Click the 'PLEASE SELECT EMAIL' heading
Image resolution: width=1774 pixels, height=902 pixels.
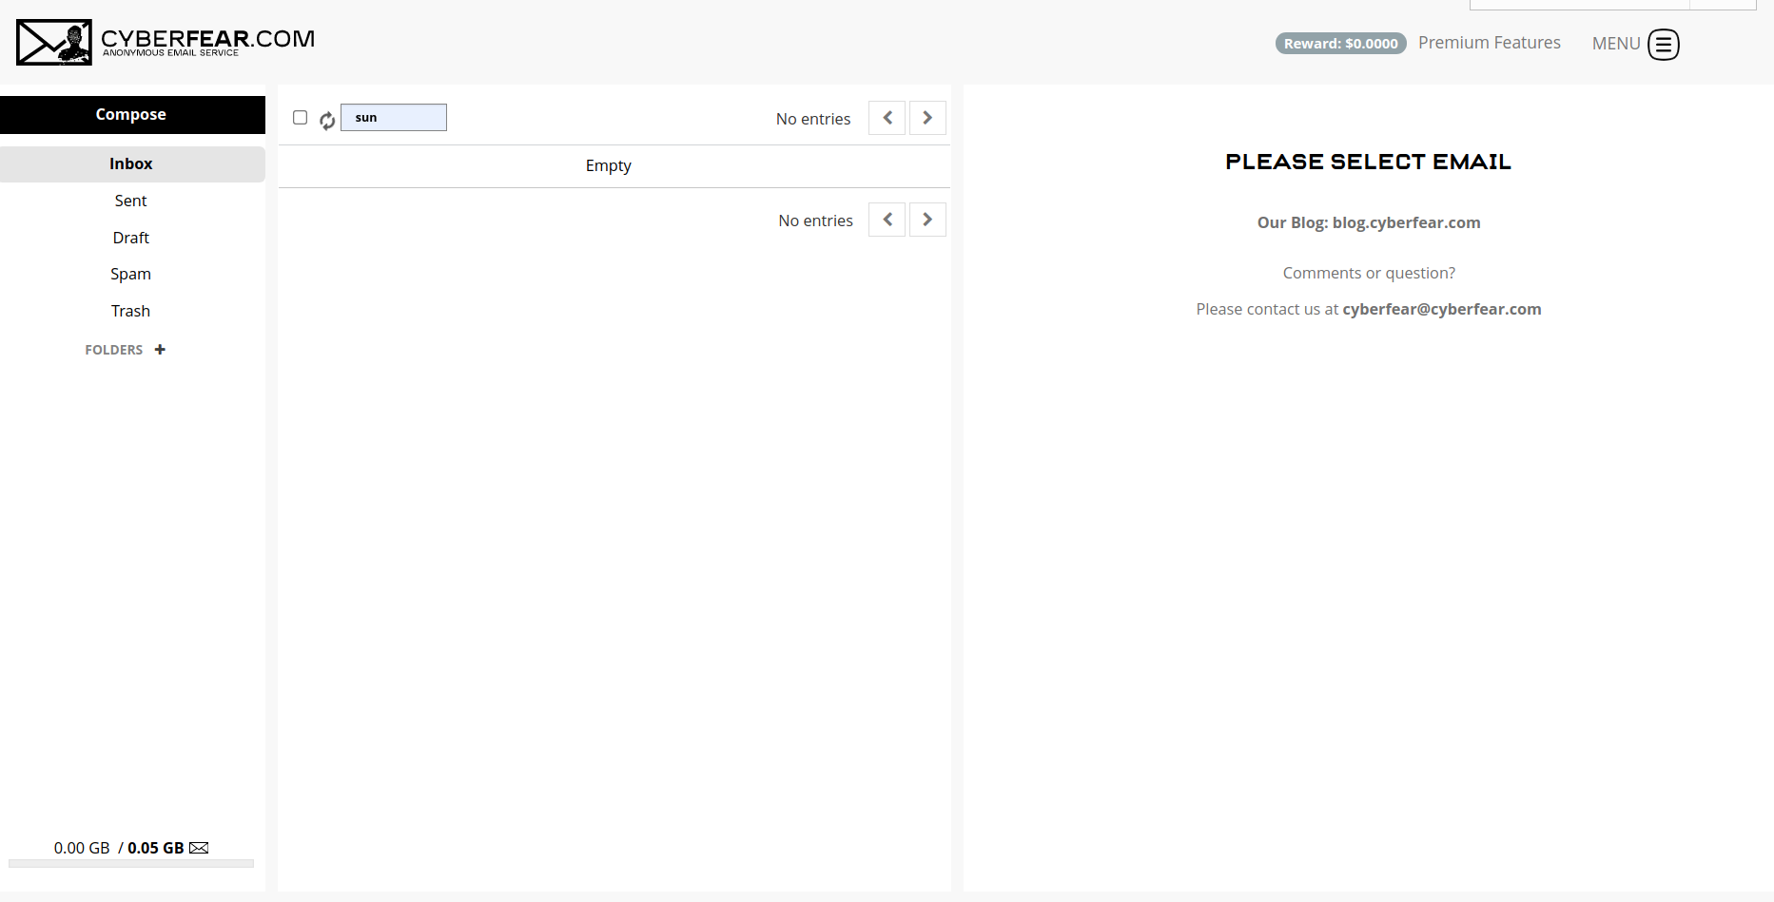click(x=1368, y=162)
